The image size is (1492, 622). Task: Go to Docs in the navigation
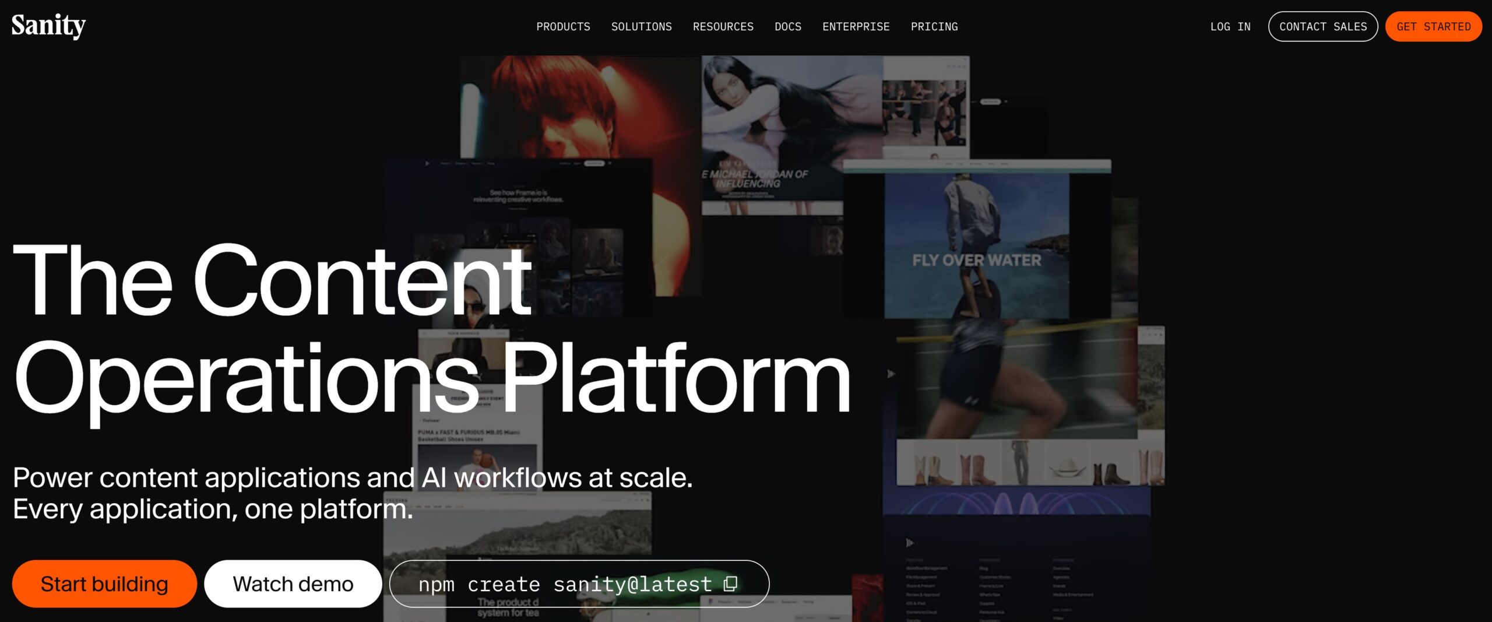788,27
